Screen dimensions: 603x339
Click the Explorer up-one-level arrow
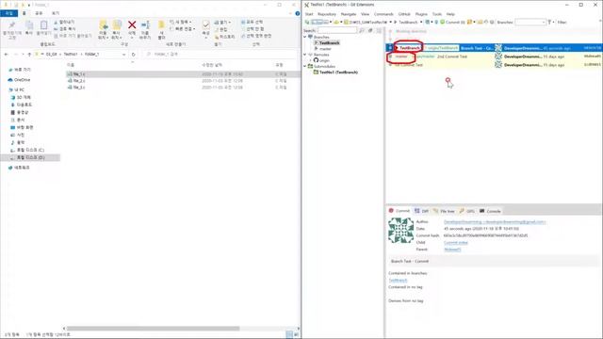click(x=29, y=55)
